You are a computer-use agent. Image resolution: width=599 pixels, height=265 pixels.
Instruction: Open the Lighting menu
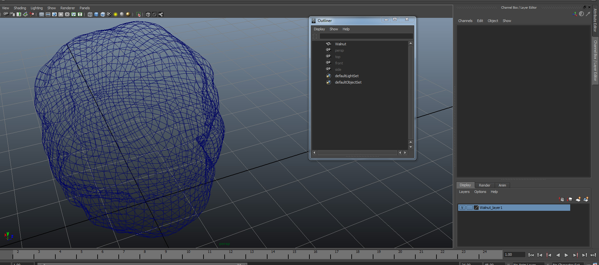36,8
